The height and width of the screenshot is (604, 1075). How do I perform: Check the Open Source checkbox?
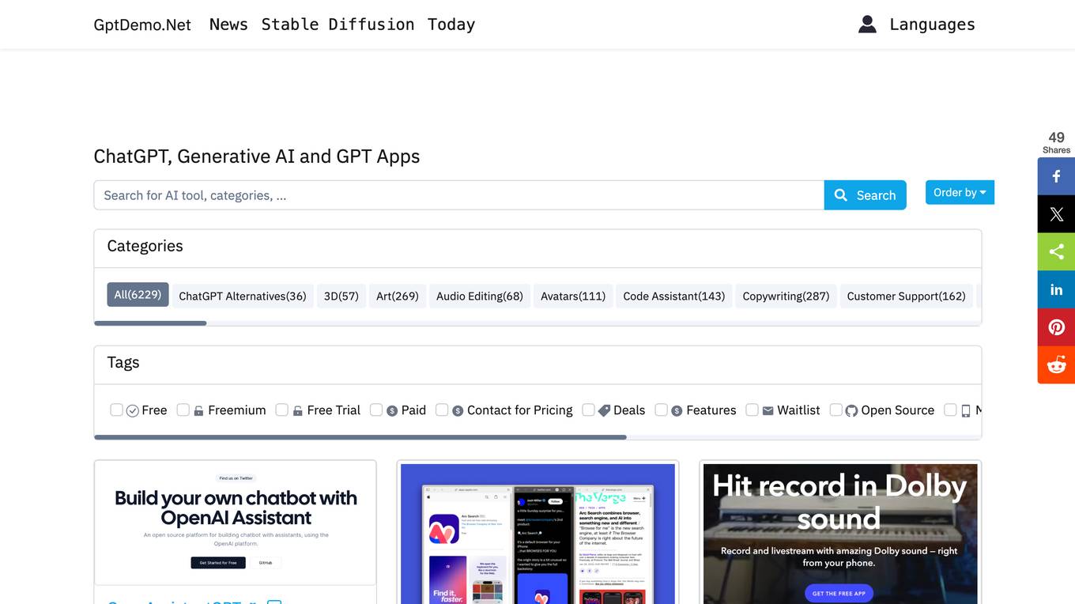click(x=835, y=410)
